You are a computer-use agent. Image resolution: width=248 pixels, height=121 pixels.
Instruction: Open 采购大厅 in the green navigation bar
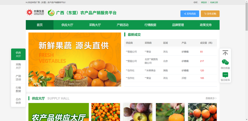[x=95, y=25]
